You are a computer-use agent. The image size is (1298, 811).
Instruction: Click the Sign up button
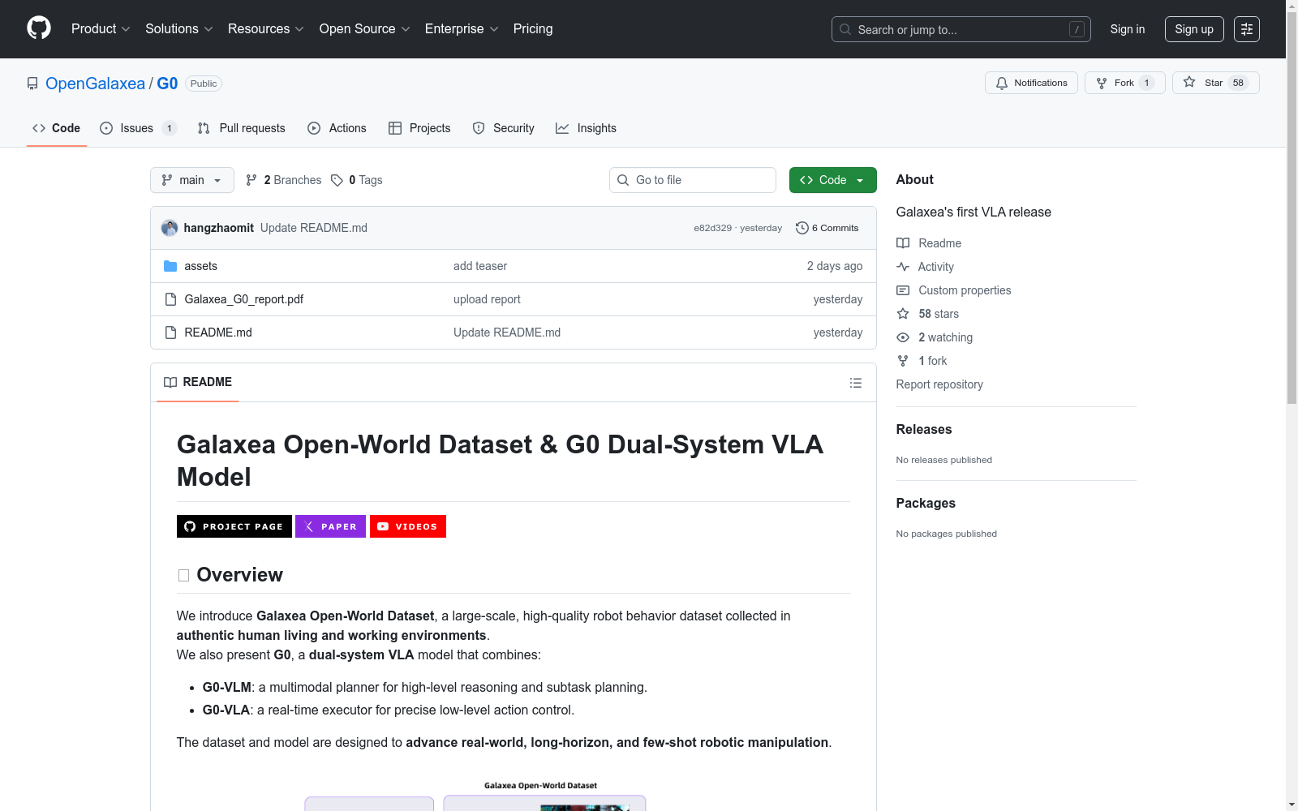tap(1194, 29)
